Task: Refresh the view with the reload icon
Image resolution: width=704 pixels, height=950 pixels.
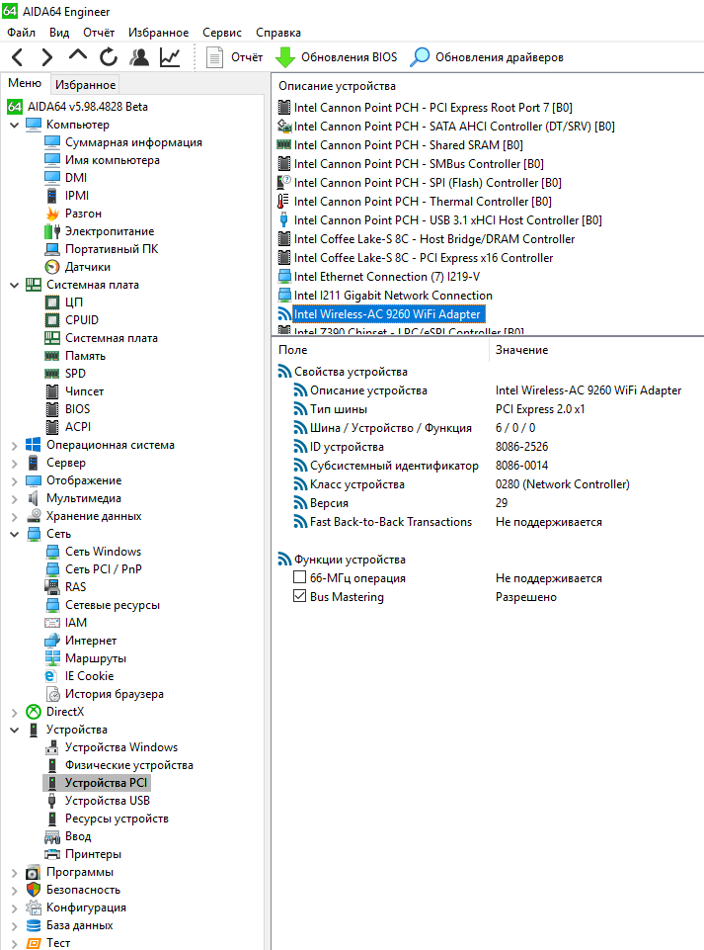Action: (109, 57)
